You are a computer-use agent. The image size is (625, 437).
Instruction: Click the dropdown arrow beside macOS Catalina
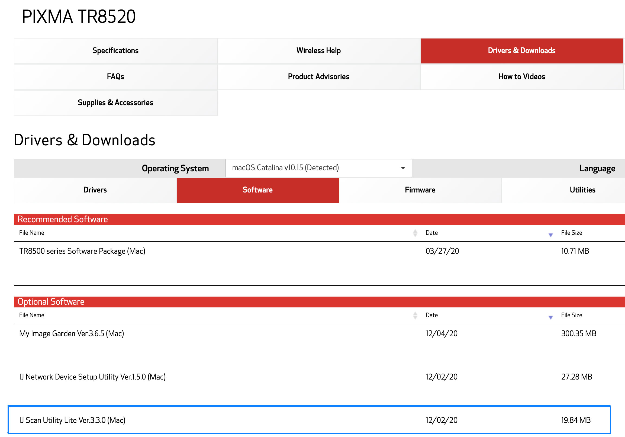pos(402,168)
